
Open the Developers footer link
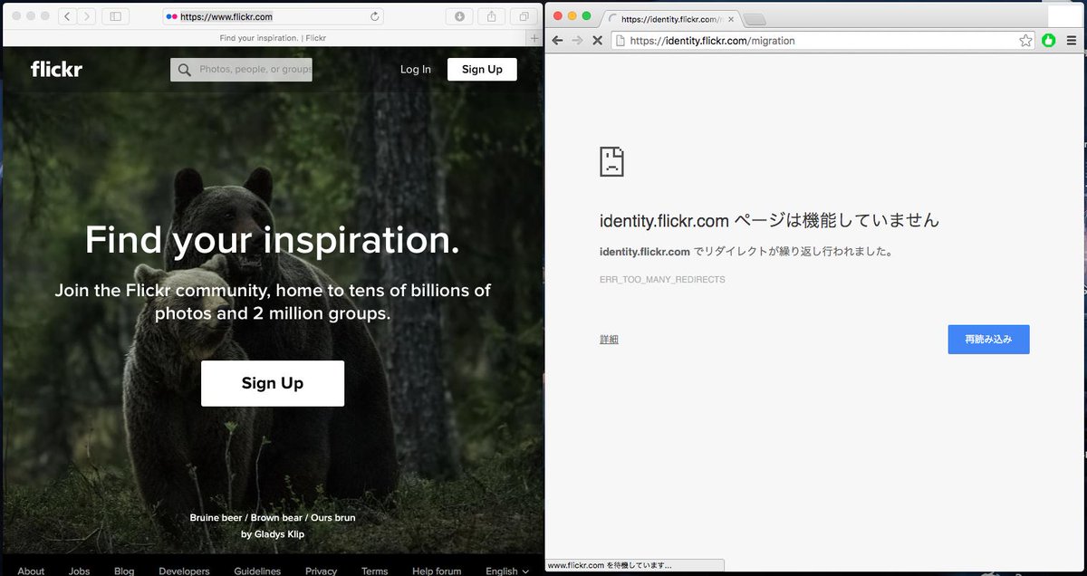click(x=184, y=571)
